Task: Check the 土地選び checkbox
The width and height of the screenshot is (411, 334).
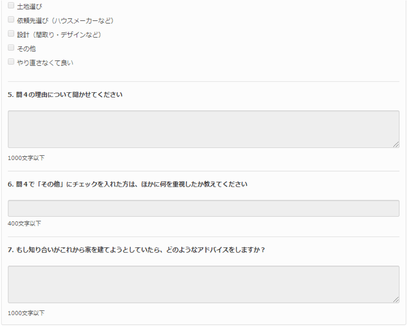Action: pyautogui.click(x=11, y=6)
